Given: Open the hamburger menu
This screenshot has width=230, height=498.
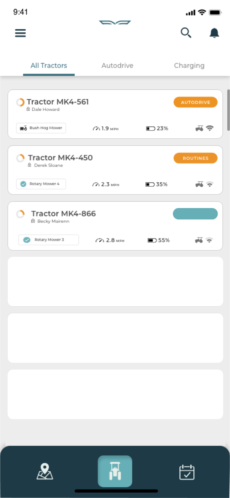Looking at the screenshot, I should [x=20, y=33].
